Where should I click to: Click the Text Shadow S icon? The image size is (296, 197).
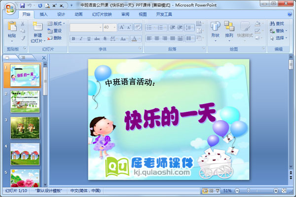pyautogui.click(x=105, y=38)
